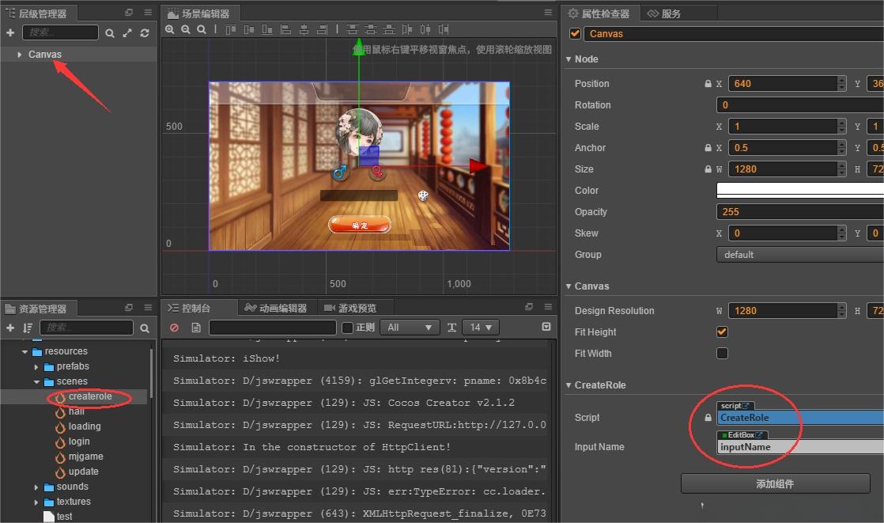The width and height of the screenshot is (884, 523).
Task: Open the log level All dropdown
Action: [409, 328]
